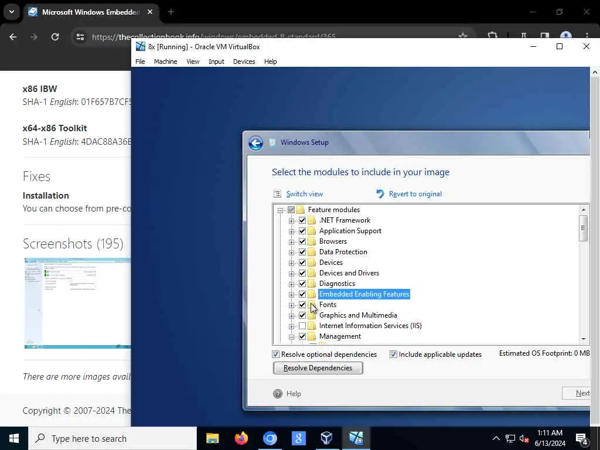Screen dimensions: 600x450
Task: Open the VirtualBox Machine menu
Action: (x=166, y=62)
